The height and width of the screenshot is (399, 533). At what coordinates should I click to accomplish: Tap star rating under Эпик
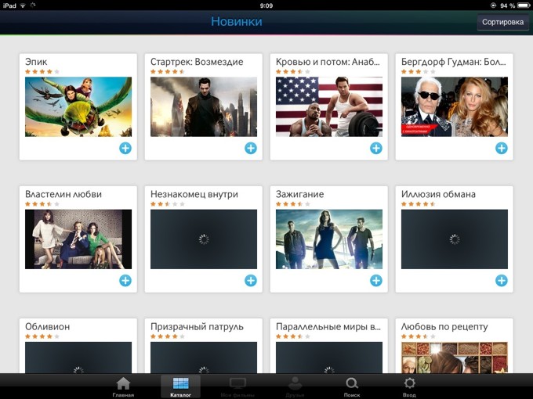pos(42,72)
